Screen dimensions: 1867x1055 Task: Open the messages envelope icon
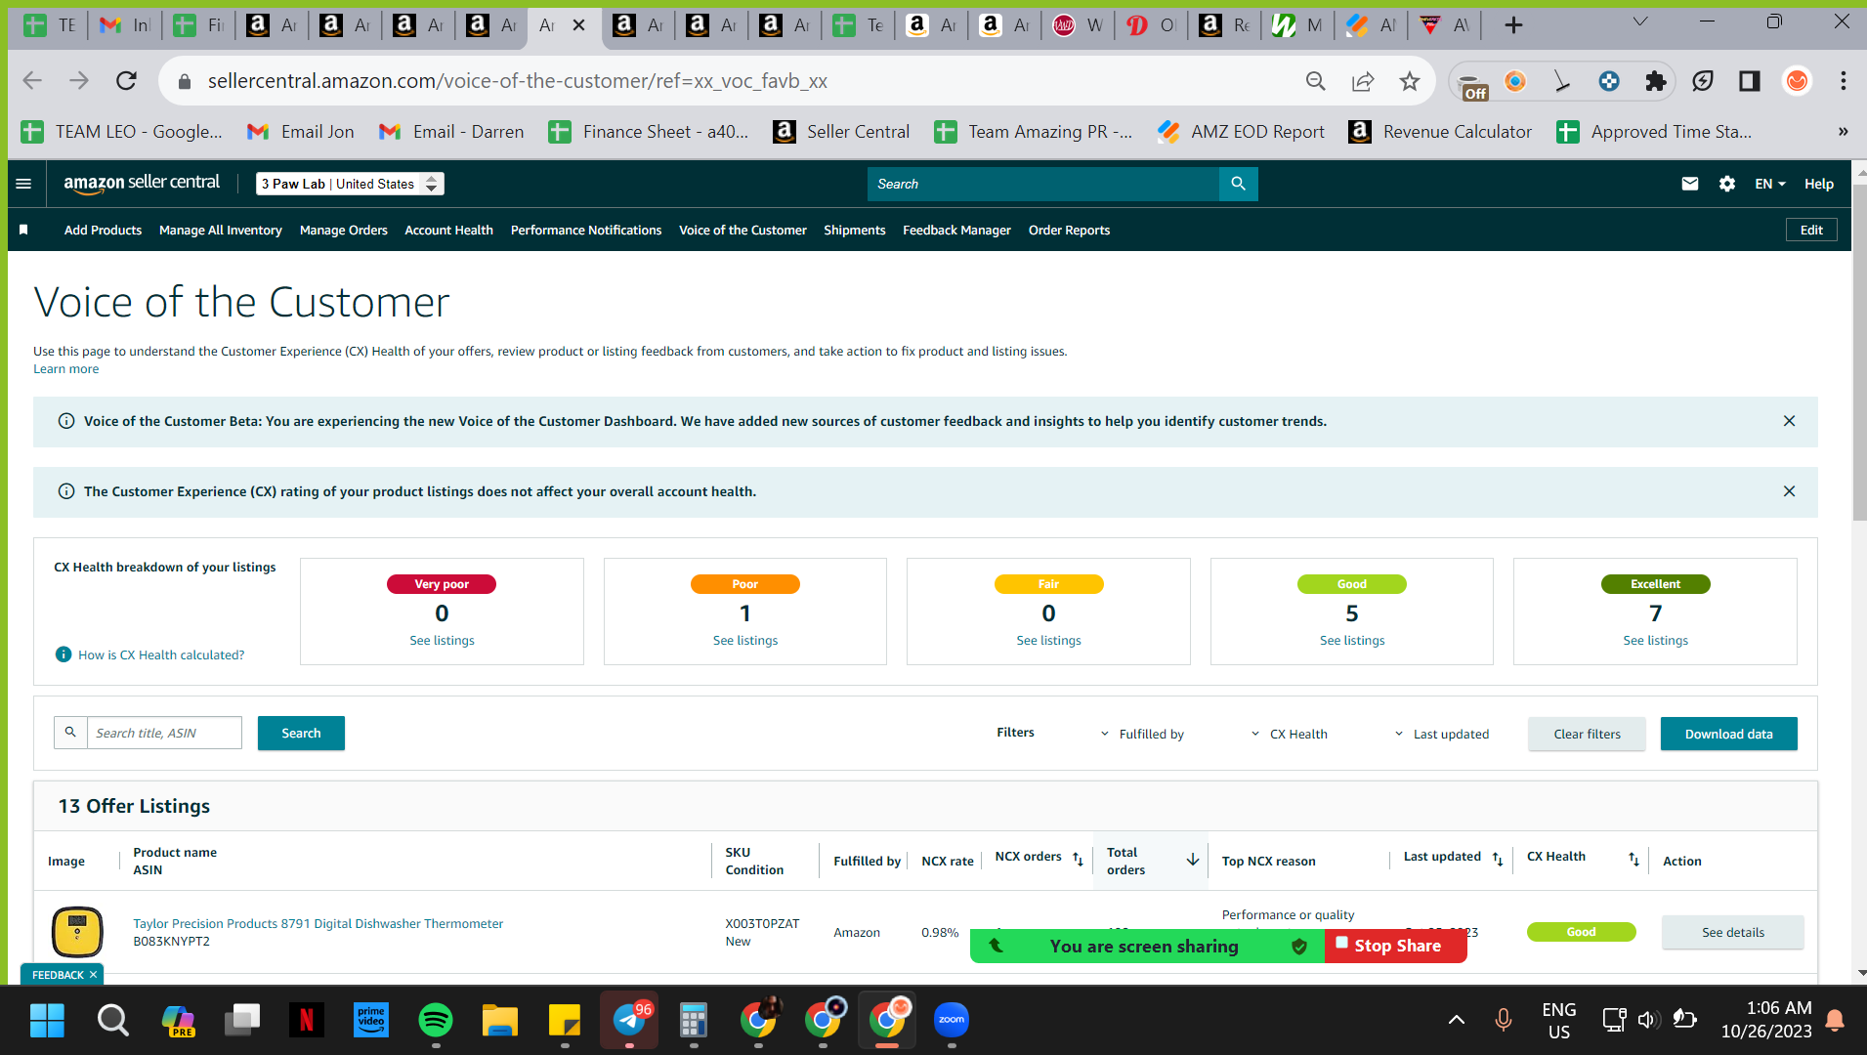(x=1689, y=184)
